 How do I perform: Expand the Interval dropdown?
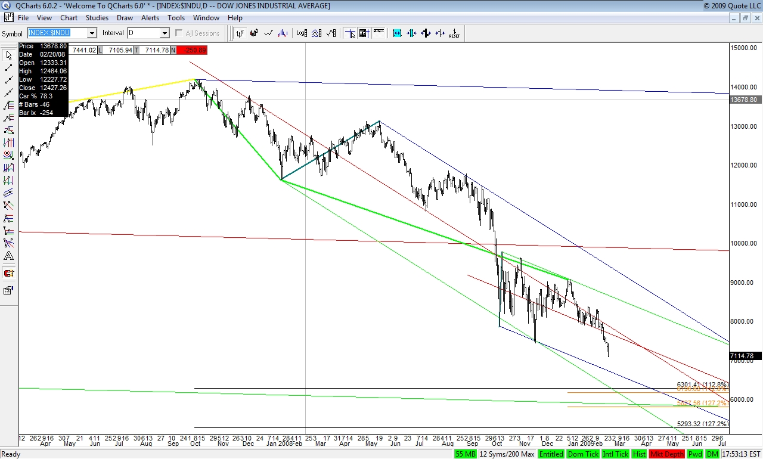click(x=165, y=33)
